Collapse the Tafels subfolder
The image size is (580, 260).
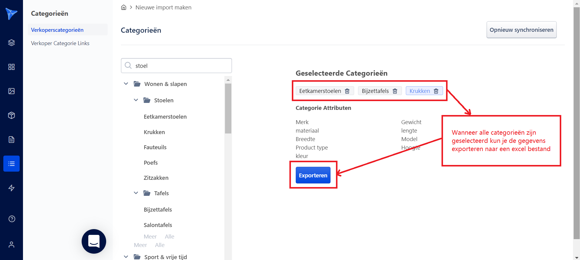(x=136, y=193)
